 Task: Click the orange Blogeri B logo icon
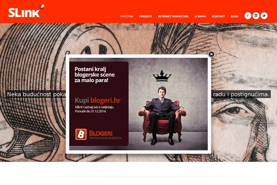click(81, 135)
